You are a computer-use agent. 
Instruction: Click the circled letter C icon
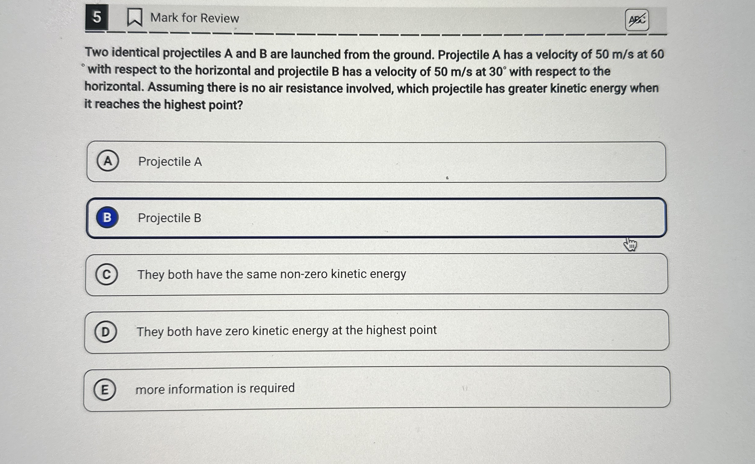pos(107,274)
